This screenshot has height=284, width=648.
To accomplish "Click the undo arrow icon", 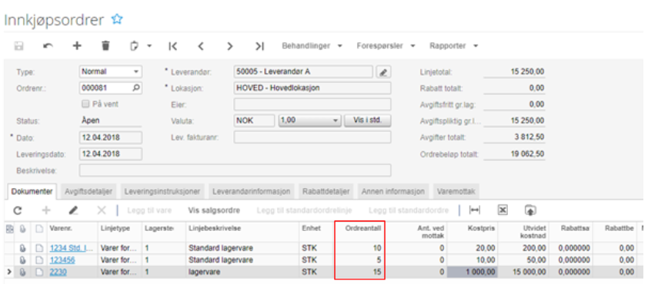I will tap(48, 46).
